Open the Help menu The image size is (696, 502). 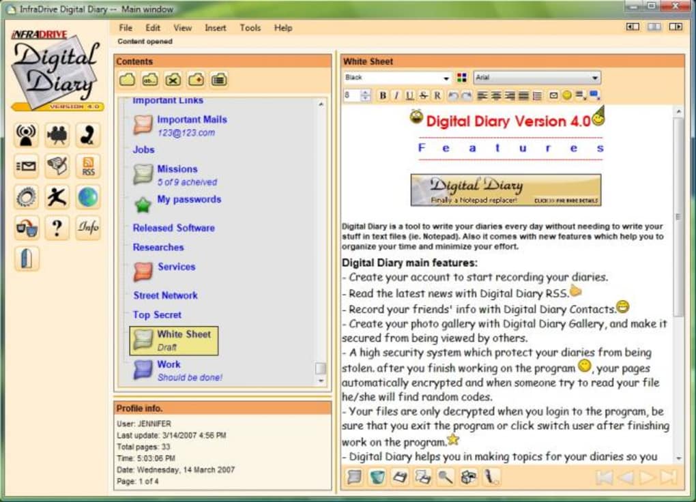click(x=282, y=28)
